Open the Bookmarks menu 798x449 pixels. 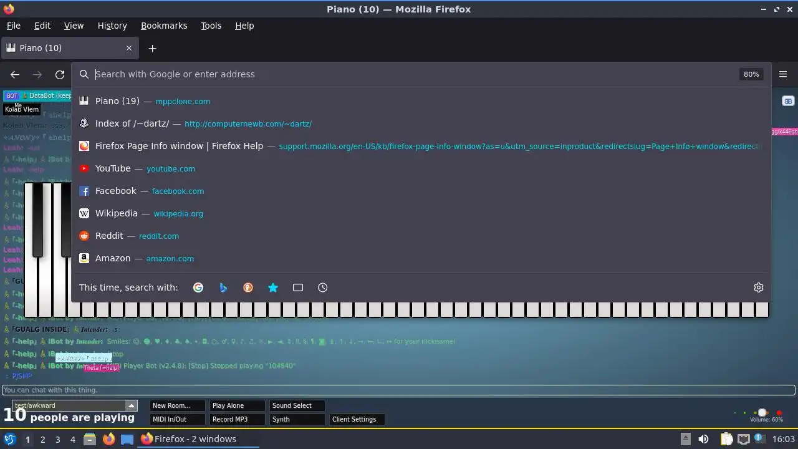pos(164,26)
